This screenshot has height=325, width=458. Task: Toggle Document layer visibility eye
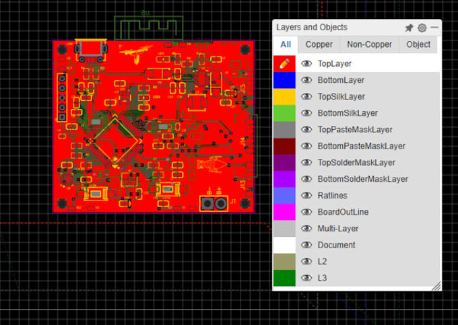[x=306, y=245]
